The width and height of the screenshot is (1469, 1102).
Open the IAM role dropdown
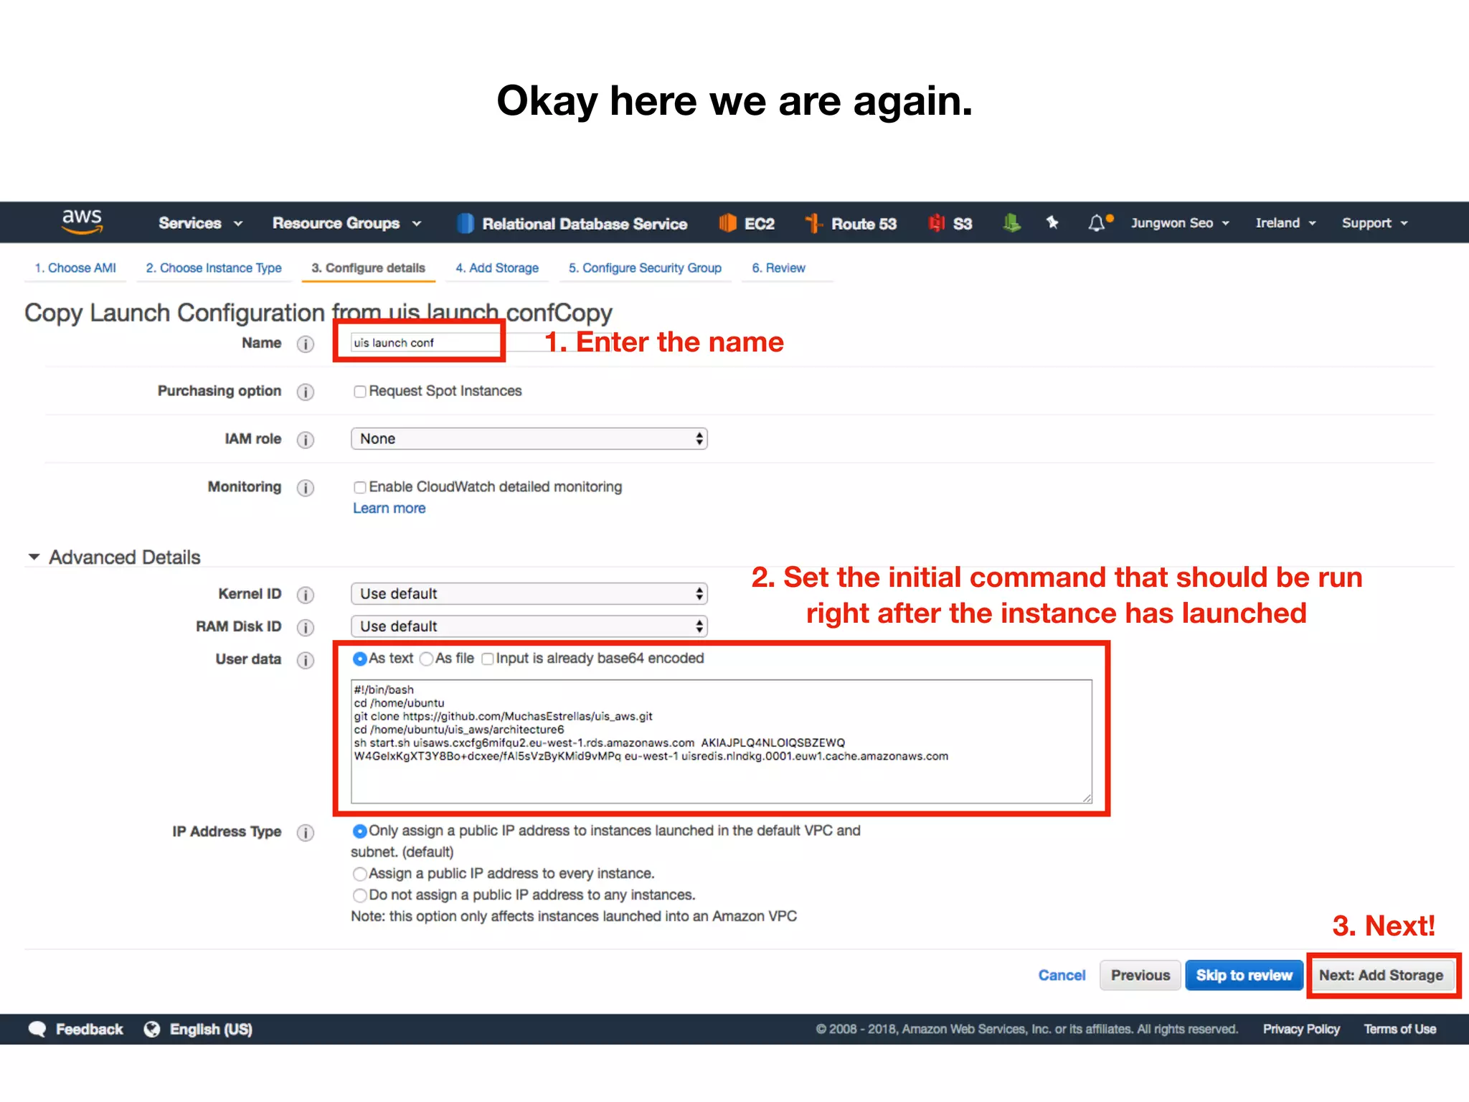(529, 439)
